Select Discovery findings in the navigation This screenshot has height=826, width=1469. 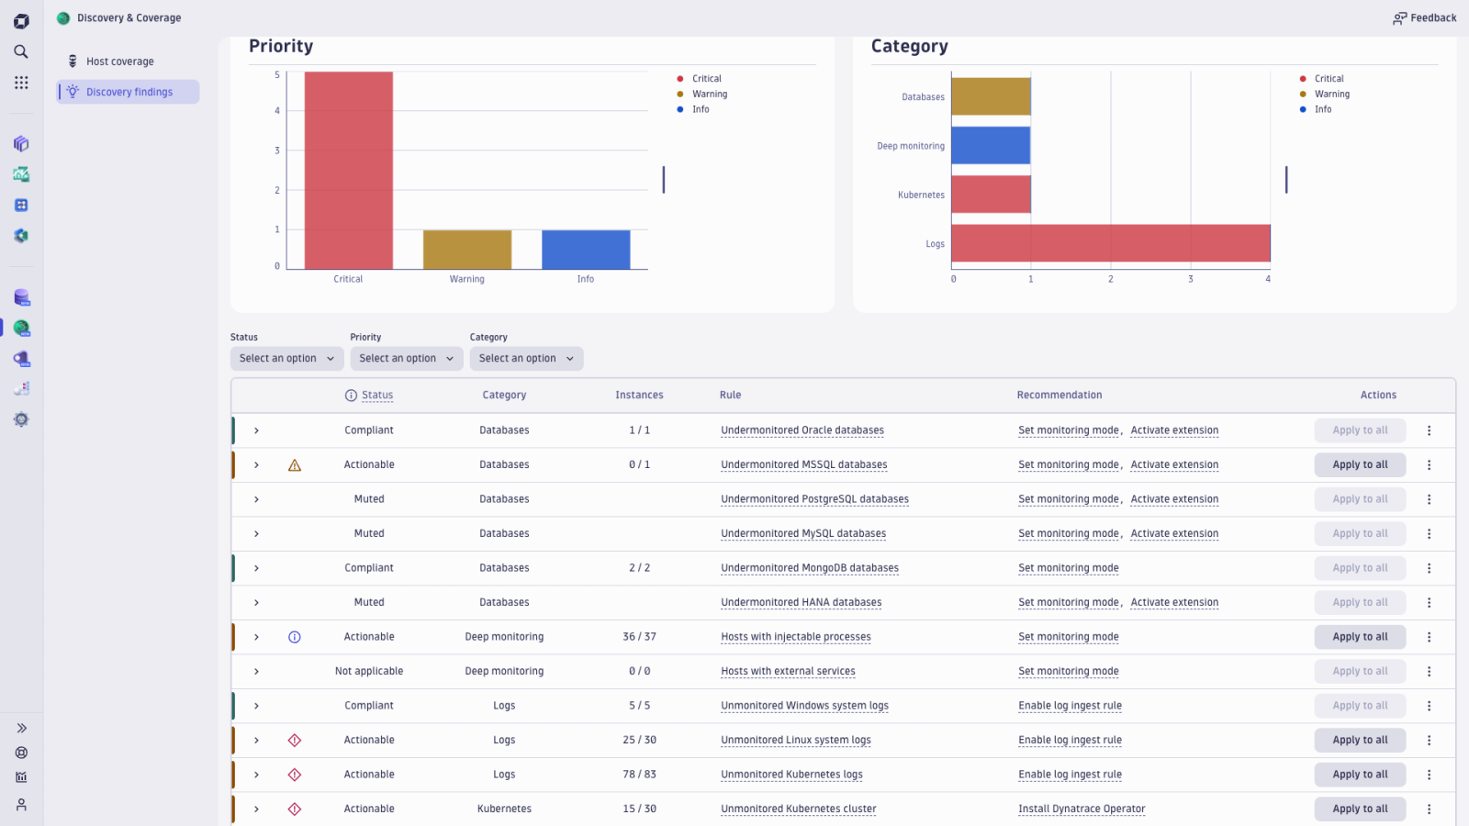tap(129, 92)
